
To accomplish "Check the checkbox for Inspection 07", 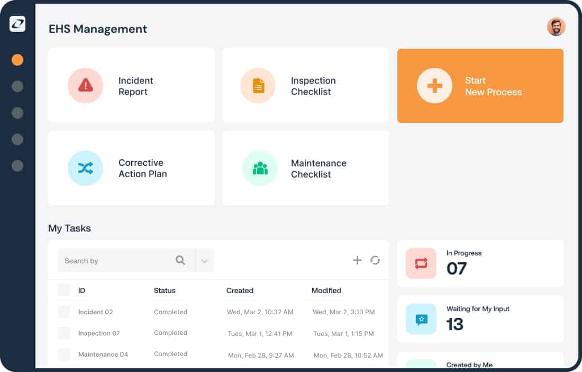I will click(x=64, y=333).
